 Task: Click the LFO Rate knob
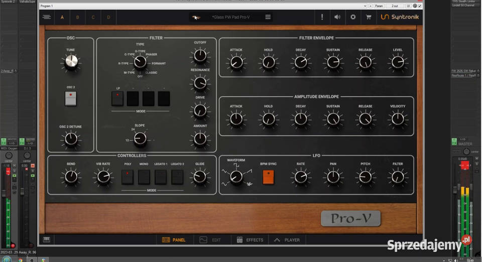[301, 177]
